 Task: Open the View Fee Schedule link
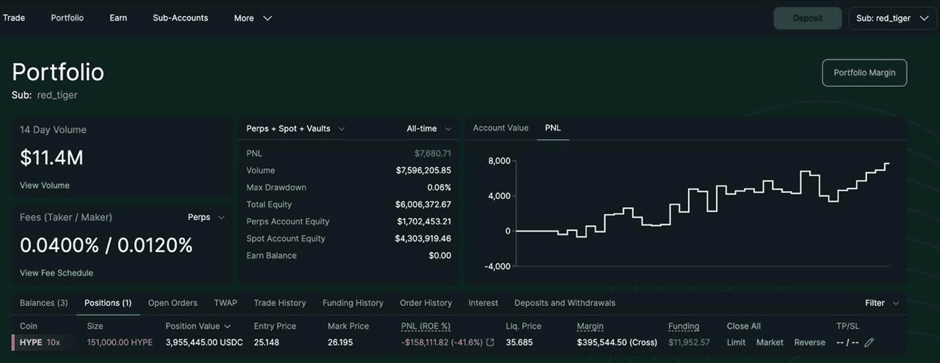[56, 273]
